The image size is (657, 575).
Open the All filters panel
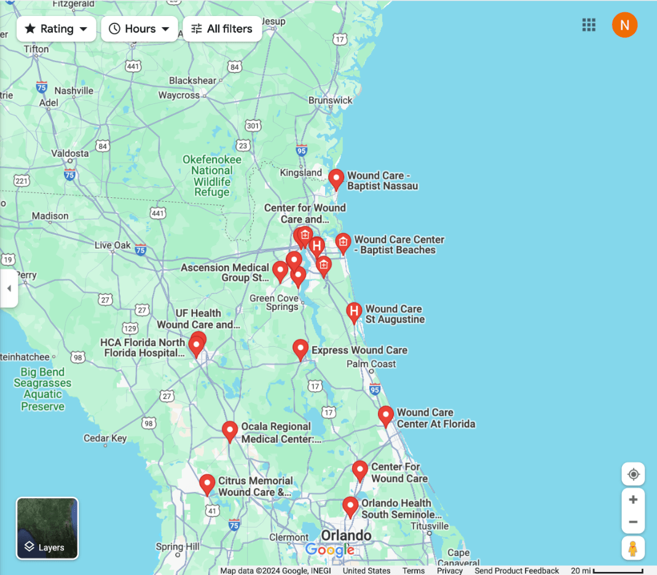tap(222, 29)
